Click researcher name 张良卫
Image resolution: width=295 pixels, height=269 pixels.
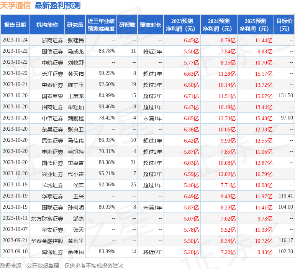click(76, 130)
